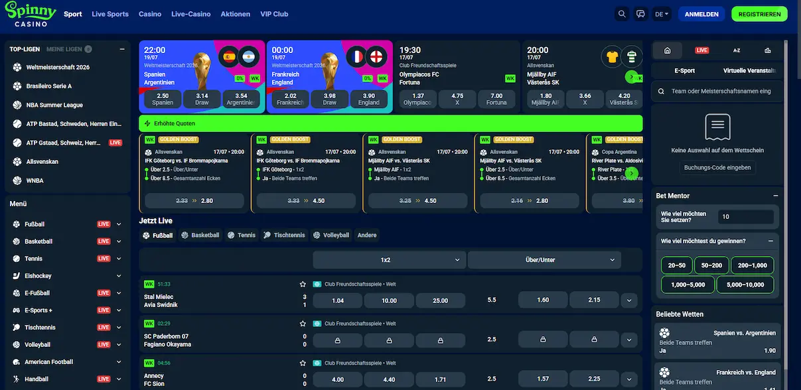Click the Tischtennis paddle icon in menu
This screenshot has width=801, height=390.
pos(17,328)
